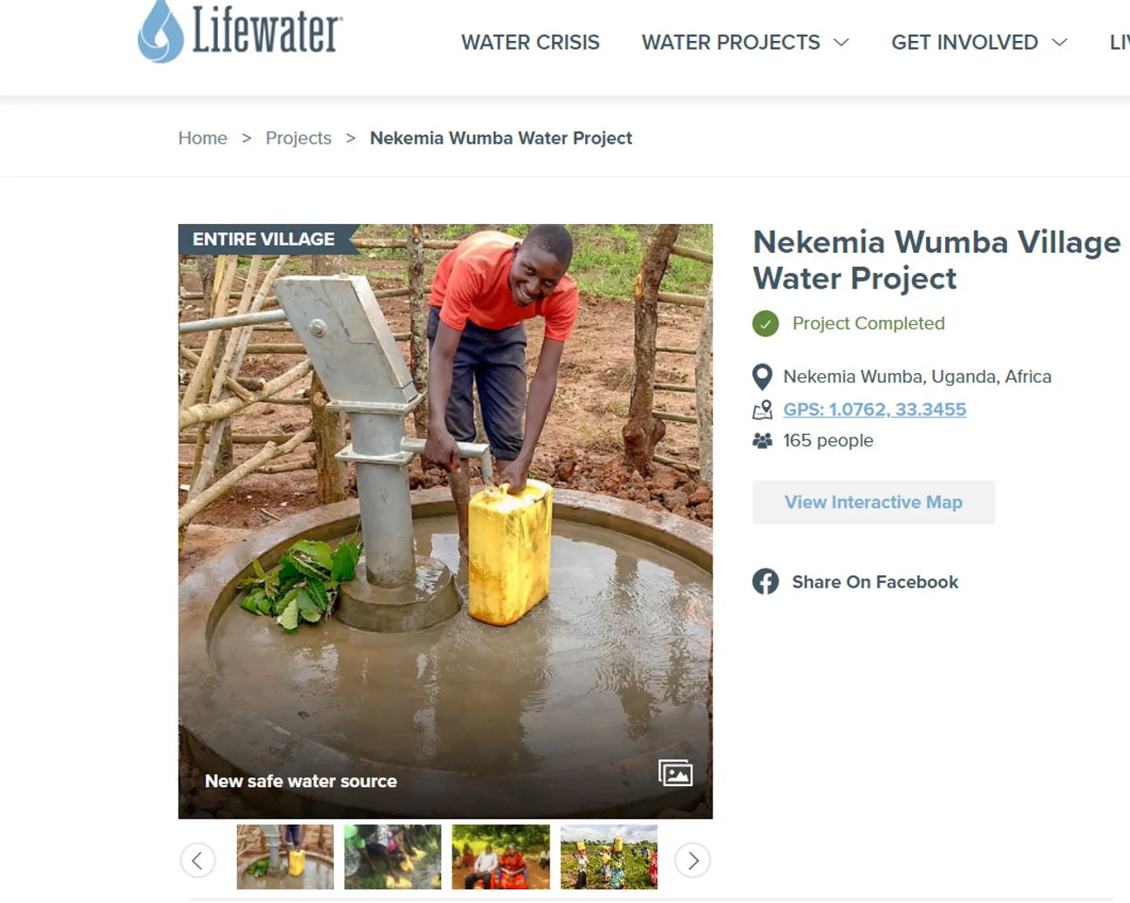The width and height of the screenshot is (1130, 903).
Task: Click the green Project Completed checkmark icon
Action: (766, 323)
